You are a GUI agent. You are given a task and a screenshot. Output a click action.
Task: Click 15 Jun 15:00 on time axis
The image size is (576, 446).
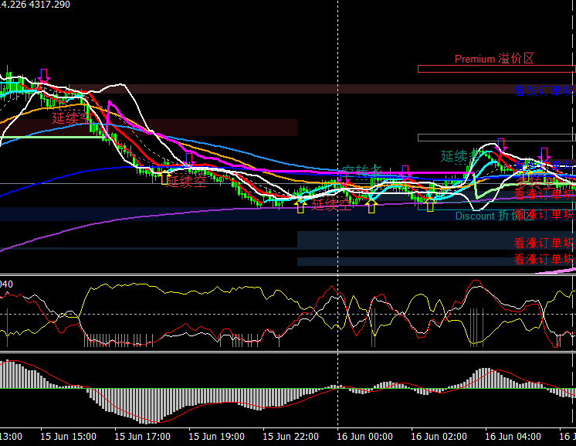coord(68,437)
